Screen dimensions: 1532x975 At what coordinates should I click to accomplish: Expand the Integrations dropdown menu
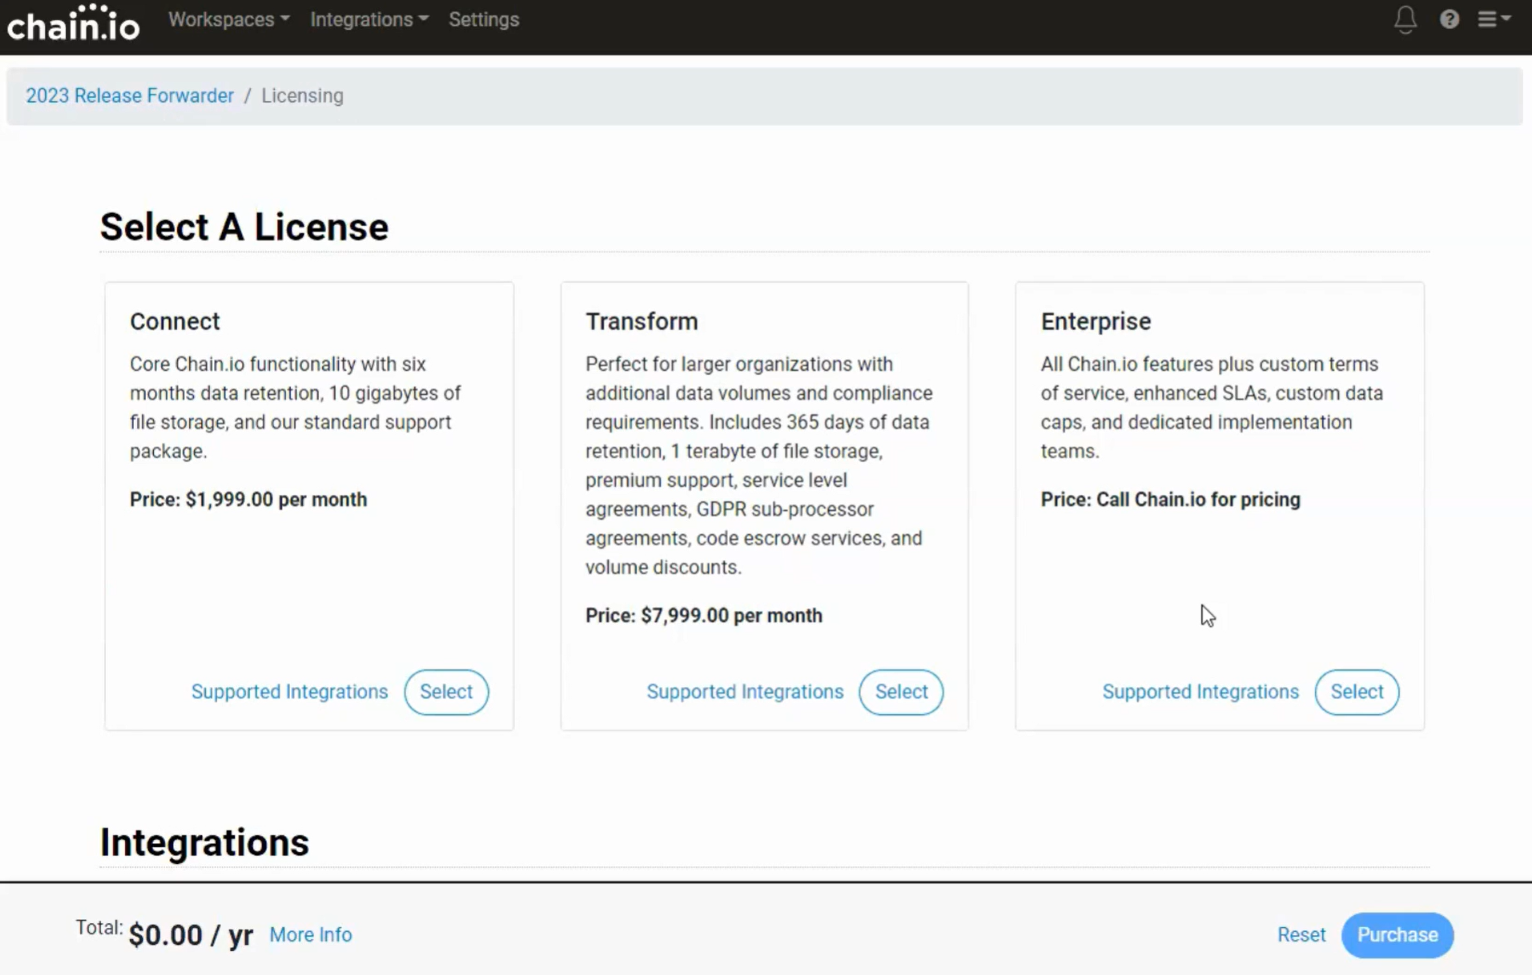(x=369, y=20)
